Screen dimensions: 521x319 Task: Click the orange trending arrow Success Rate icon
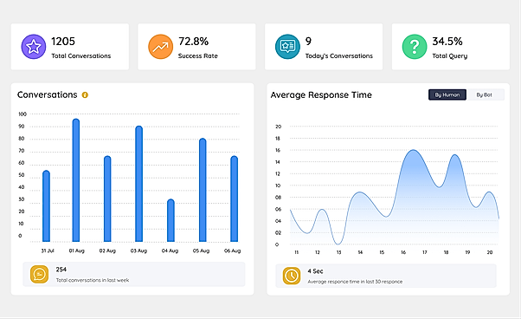(160, 47)
